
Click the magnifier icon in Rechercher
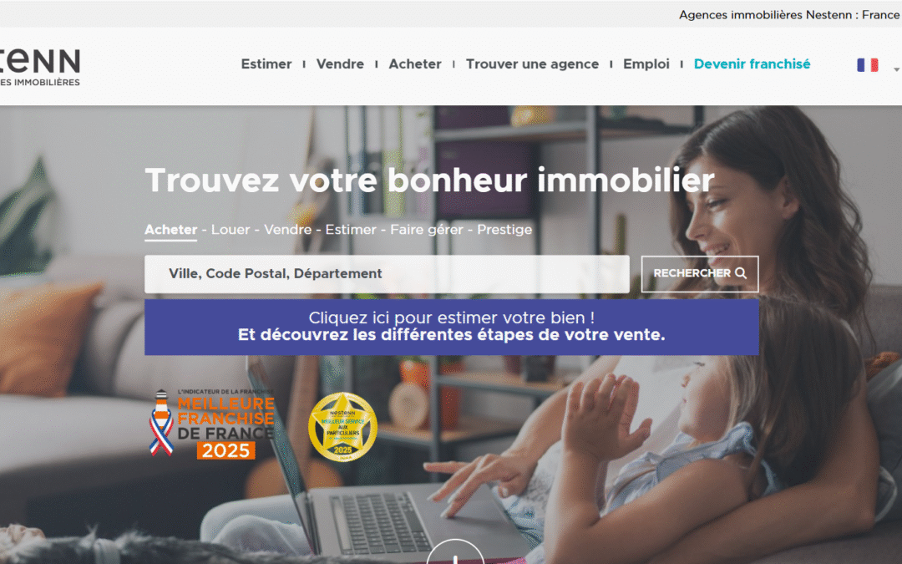coord(741,273)
